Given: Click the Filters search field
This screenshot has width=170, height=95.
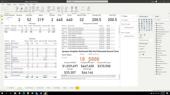Looking at the screenshot, I should click(129, 20).
